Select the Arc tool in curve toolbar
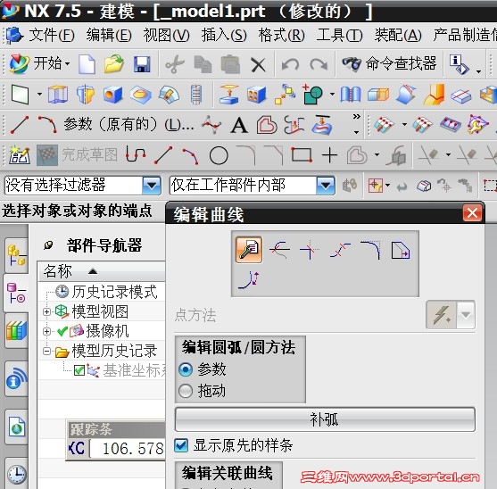The image size is (497, 489). coord(47,124)
